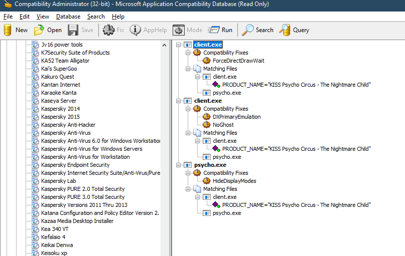
Task: Click the Save floppy disk icon
Action: click(73, 30)
